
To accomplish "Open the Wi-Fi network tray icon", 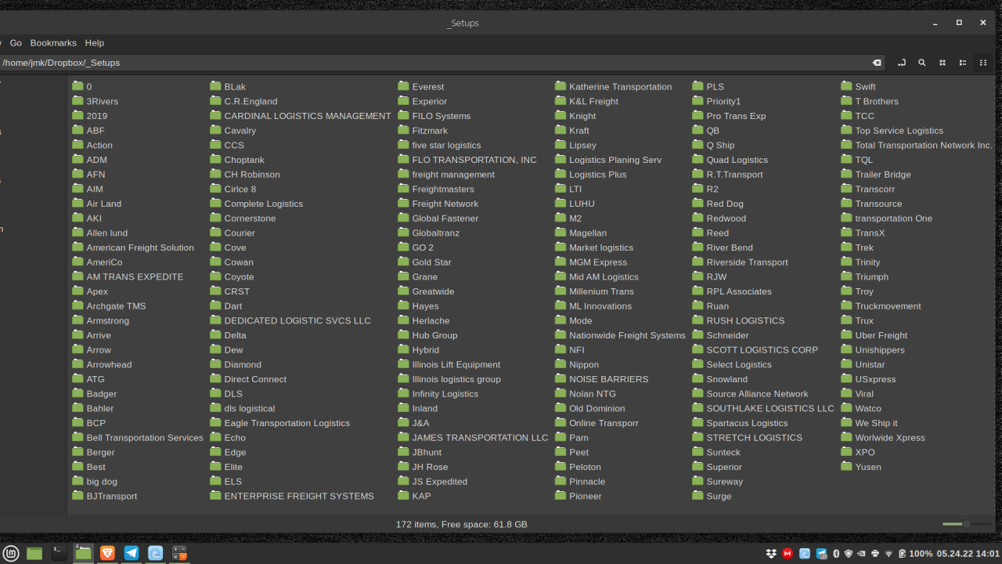I will click(888, 554).
